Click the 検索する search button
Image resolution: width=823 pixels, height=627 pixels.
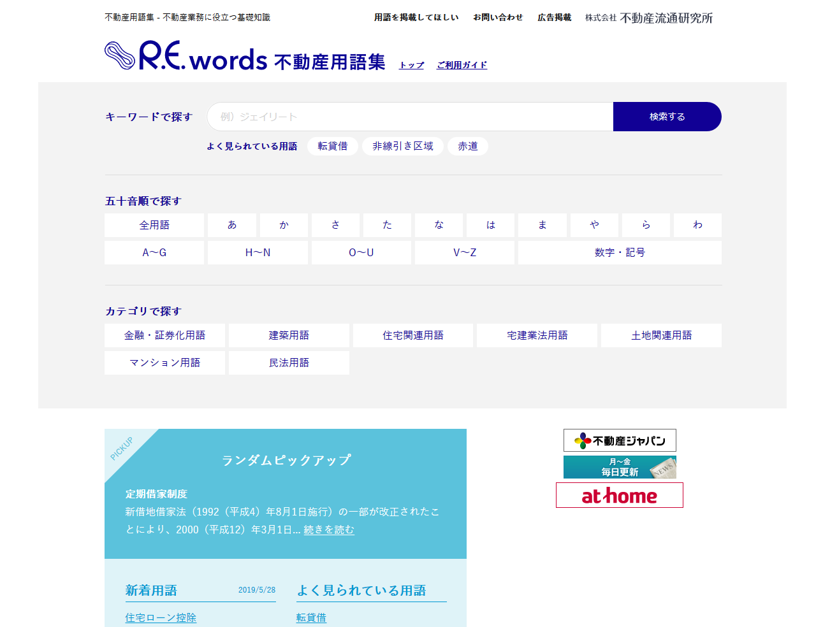pos(667,117)
